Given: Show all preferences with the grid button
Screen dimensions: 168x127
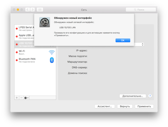Looking at the screenshot, I should point(40,10).
